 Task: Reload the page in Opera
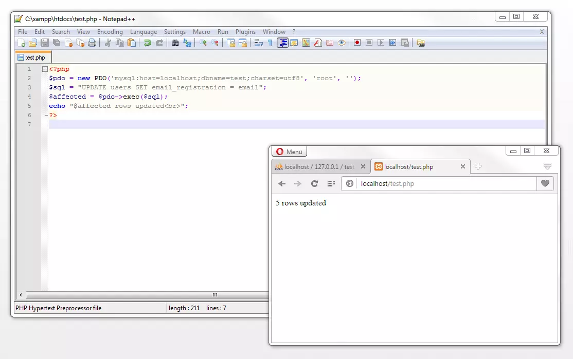[x=314, y=184]
